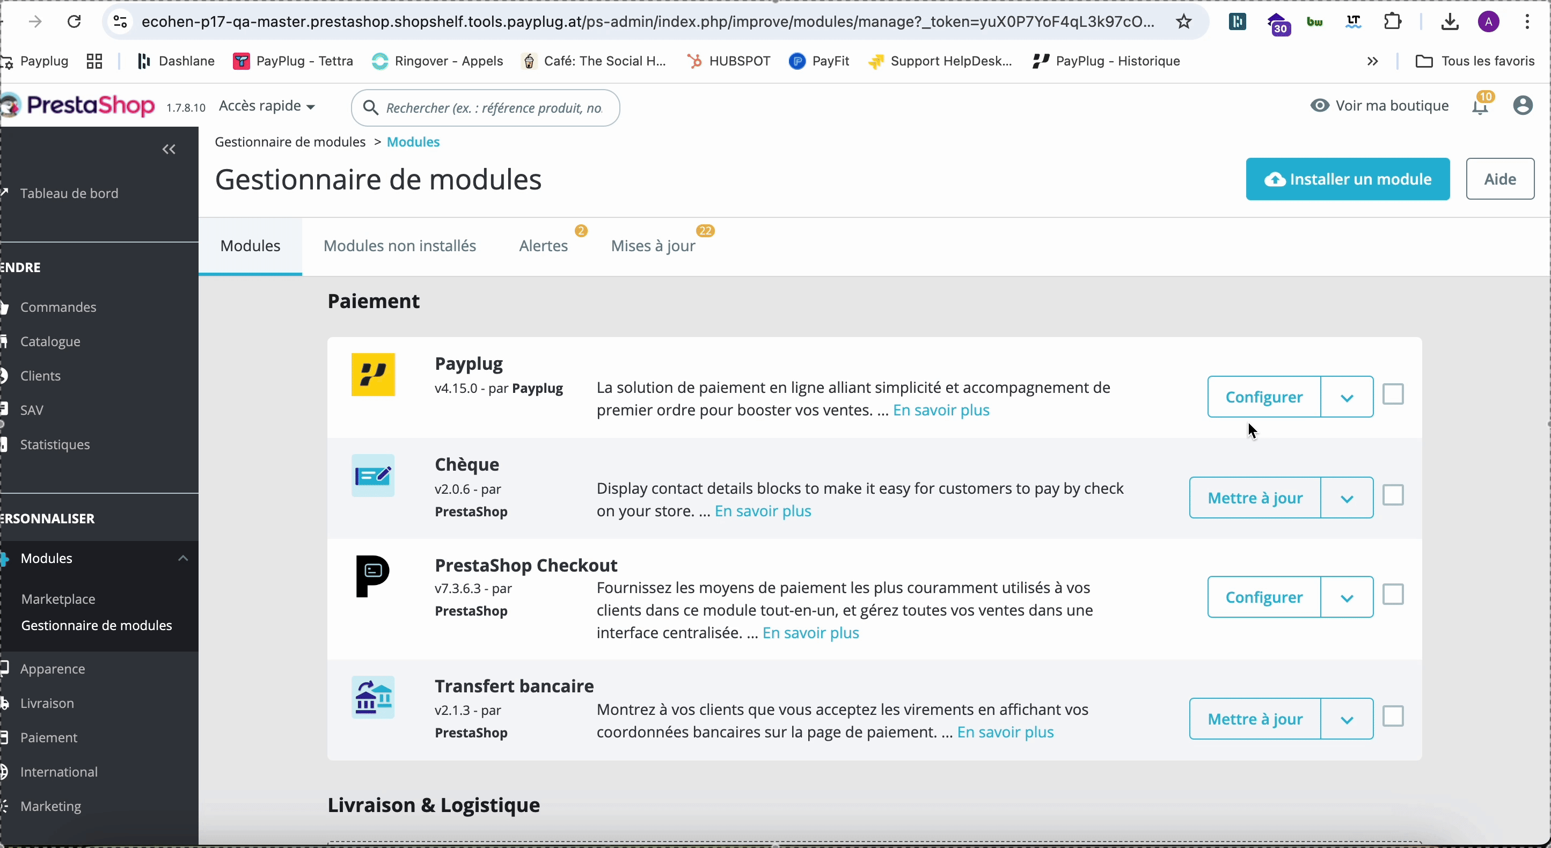Expand Transfert bancaire actions dropdown
This screenshot has width=1551, height=848.
click(1347, 719)
